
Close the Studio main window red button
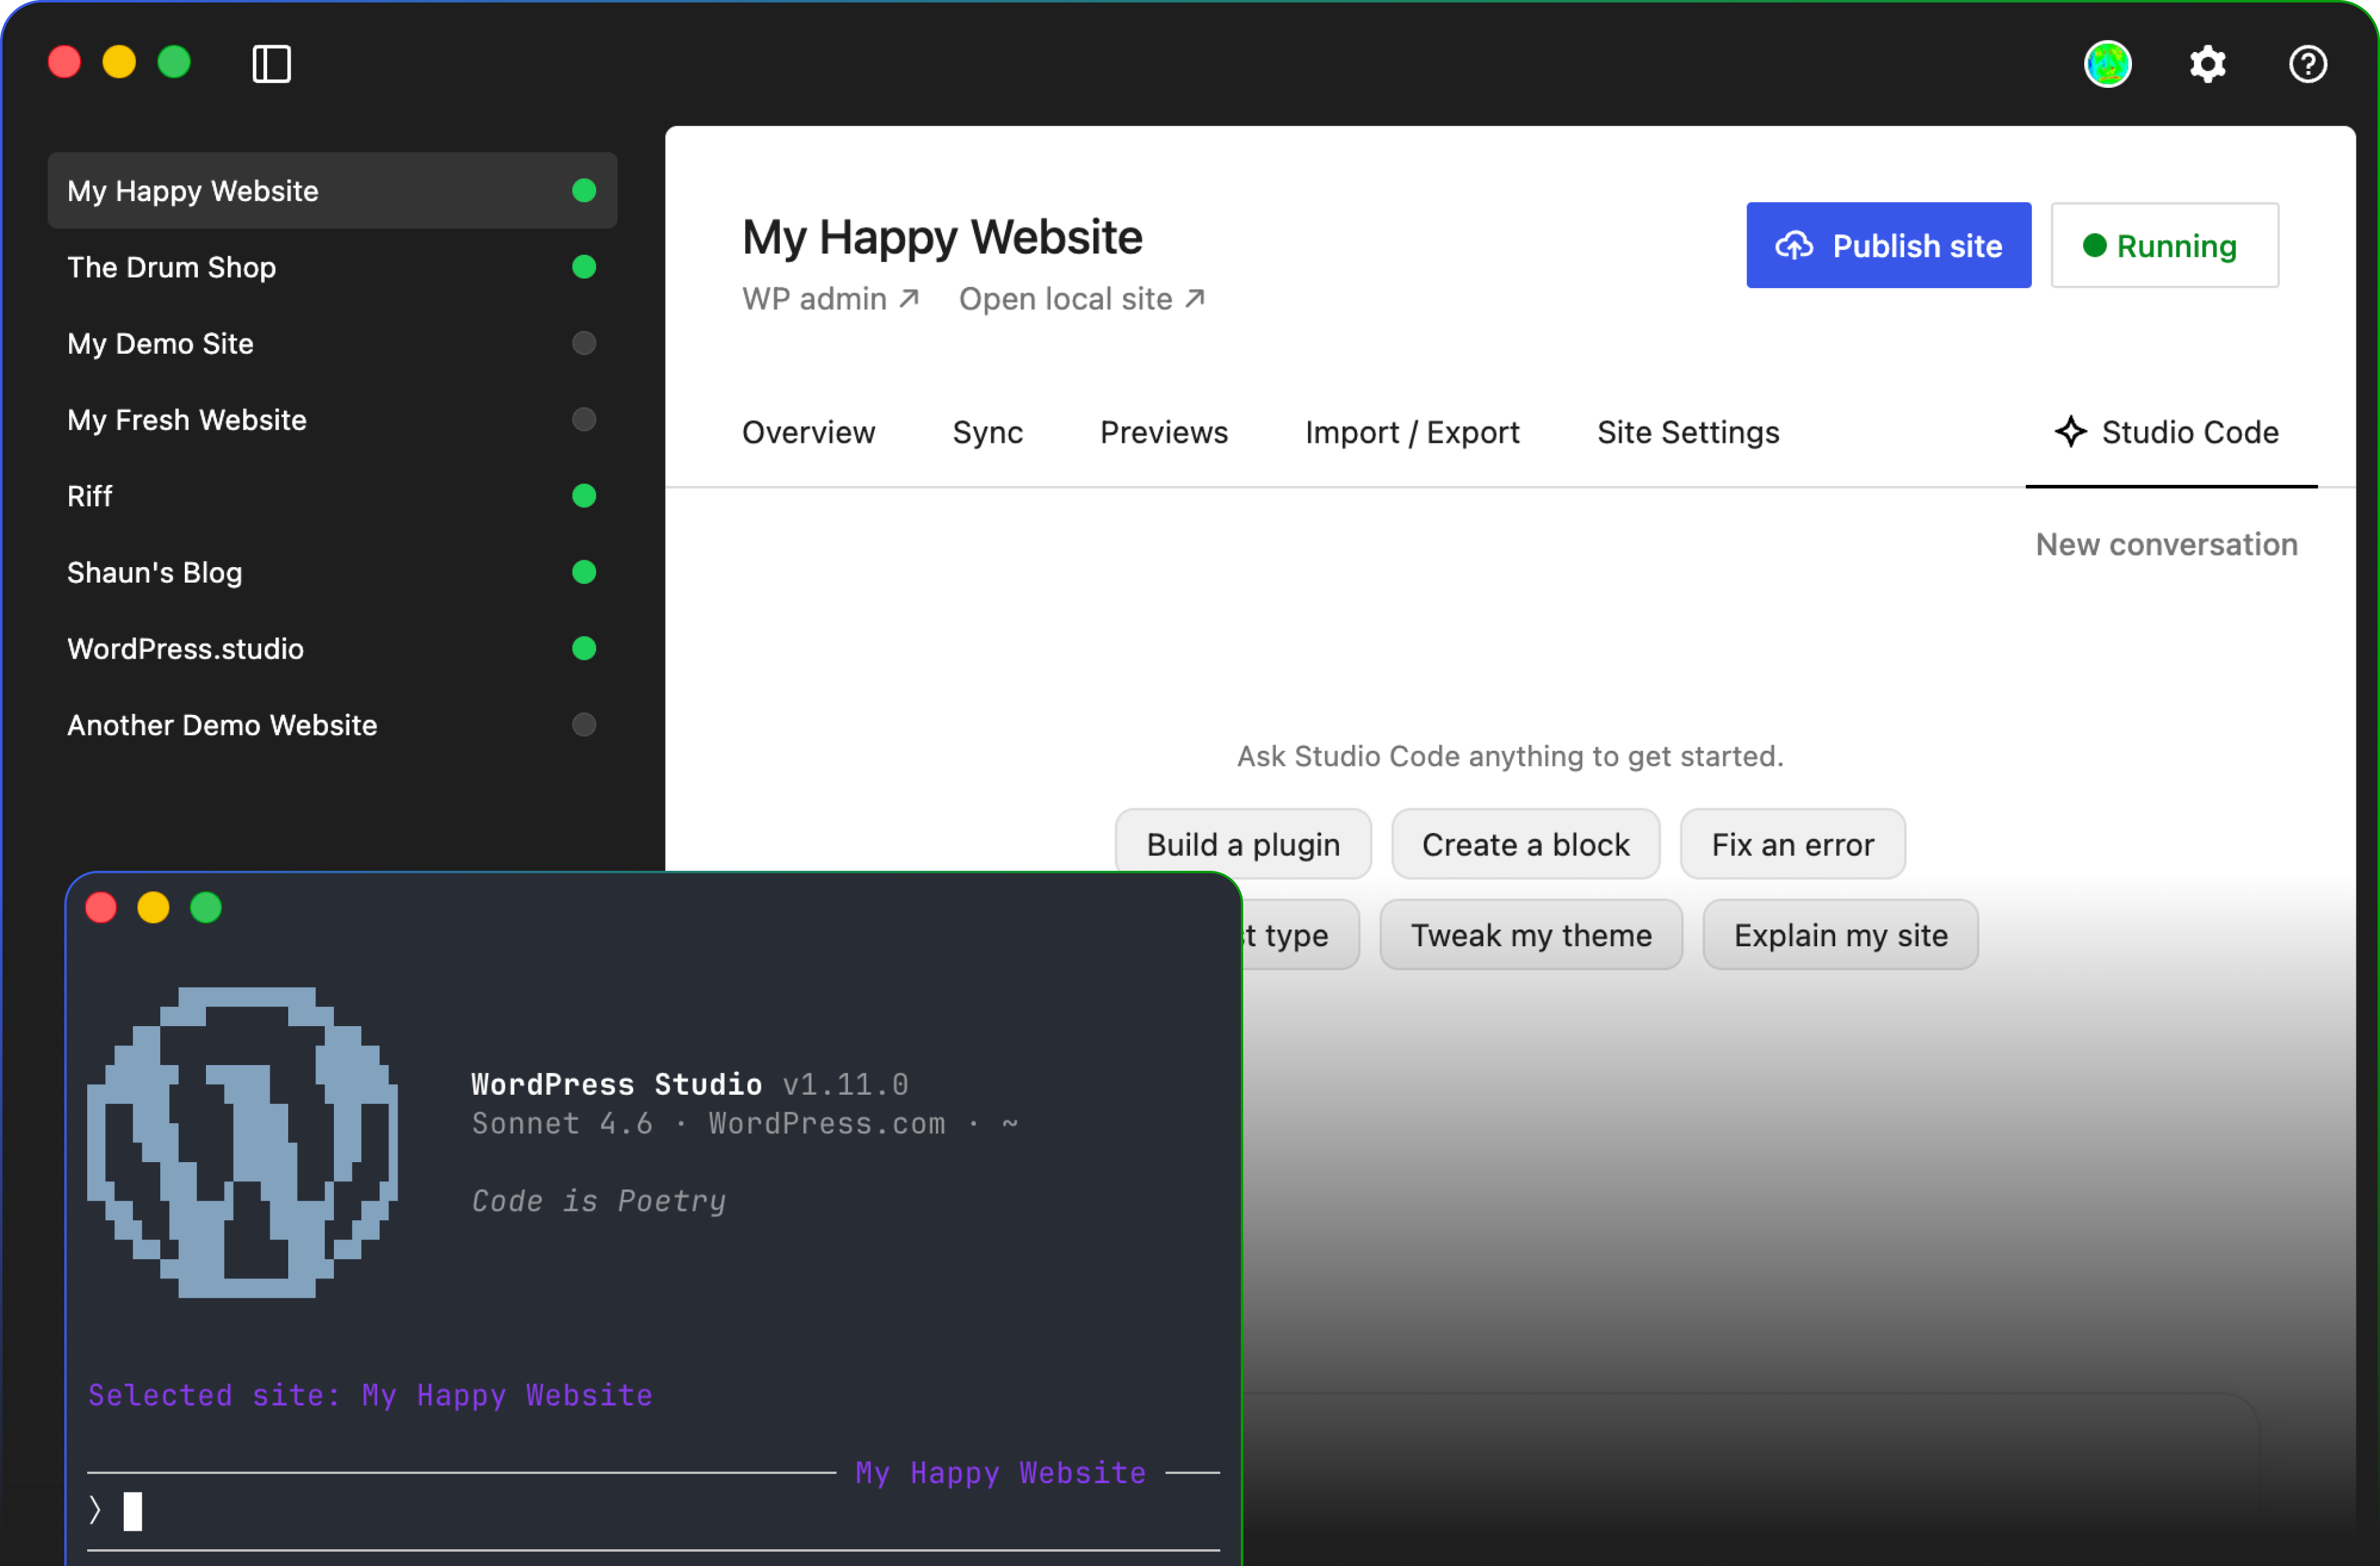[65, 62]
